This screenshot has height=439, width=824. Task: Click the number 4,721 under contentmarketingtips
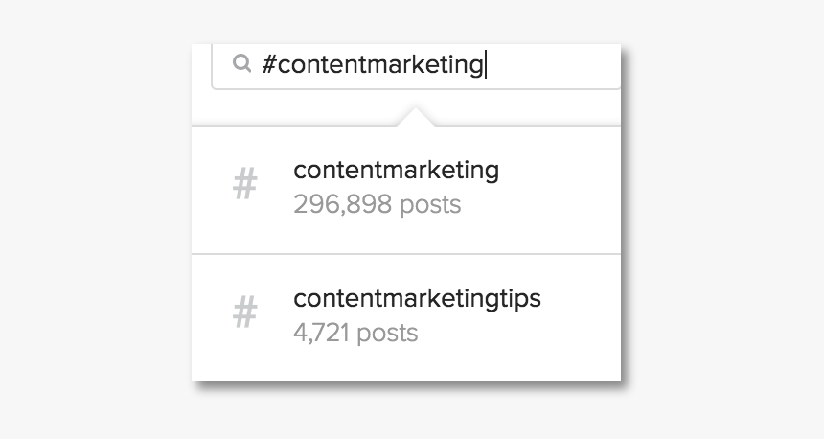pyautogui.click(x=321, y=333)
